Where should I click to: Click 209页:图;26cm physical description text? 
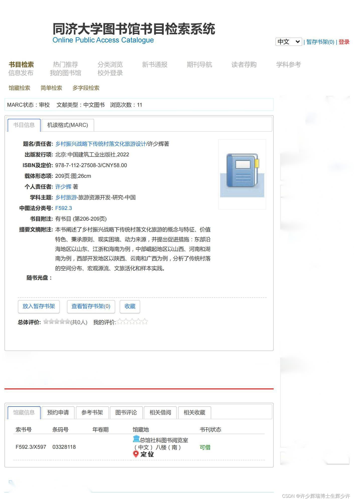point(73,176)
